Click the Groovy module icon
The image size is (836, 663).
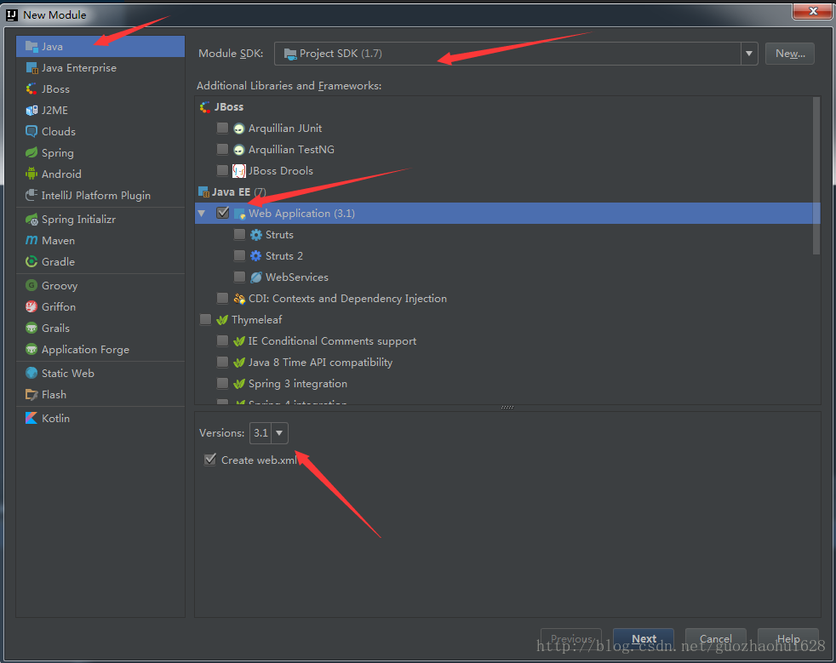tap(31, 285)
